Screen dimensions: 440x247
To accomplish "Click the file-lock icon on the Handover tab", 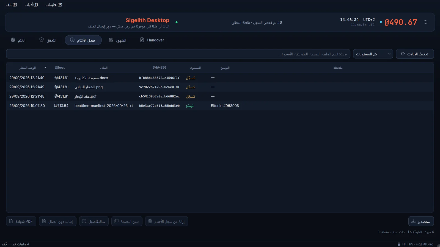I will (142, 40).
